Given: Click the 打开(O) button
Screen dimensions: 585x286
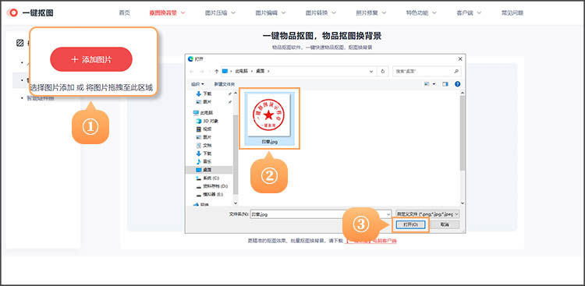Looking at the screenshot, I should pos(410,225).
